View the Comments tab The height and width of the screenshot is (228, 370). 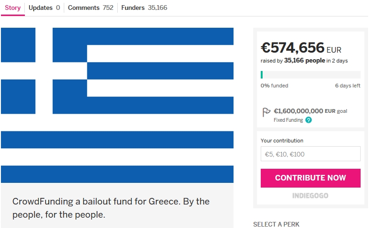(91, 8)
